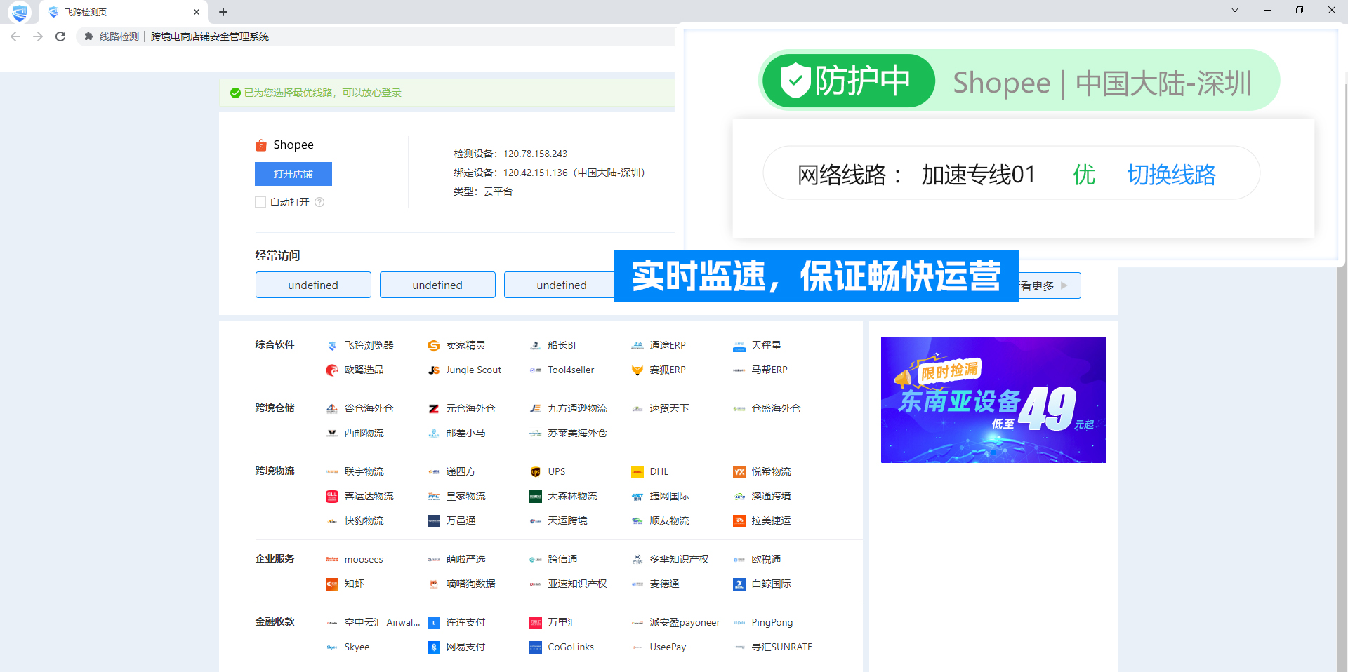1348x672 pixels.
Task: Open the 递四方 link
Action: [461, 472]
